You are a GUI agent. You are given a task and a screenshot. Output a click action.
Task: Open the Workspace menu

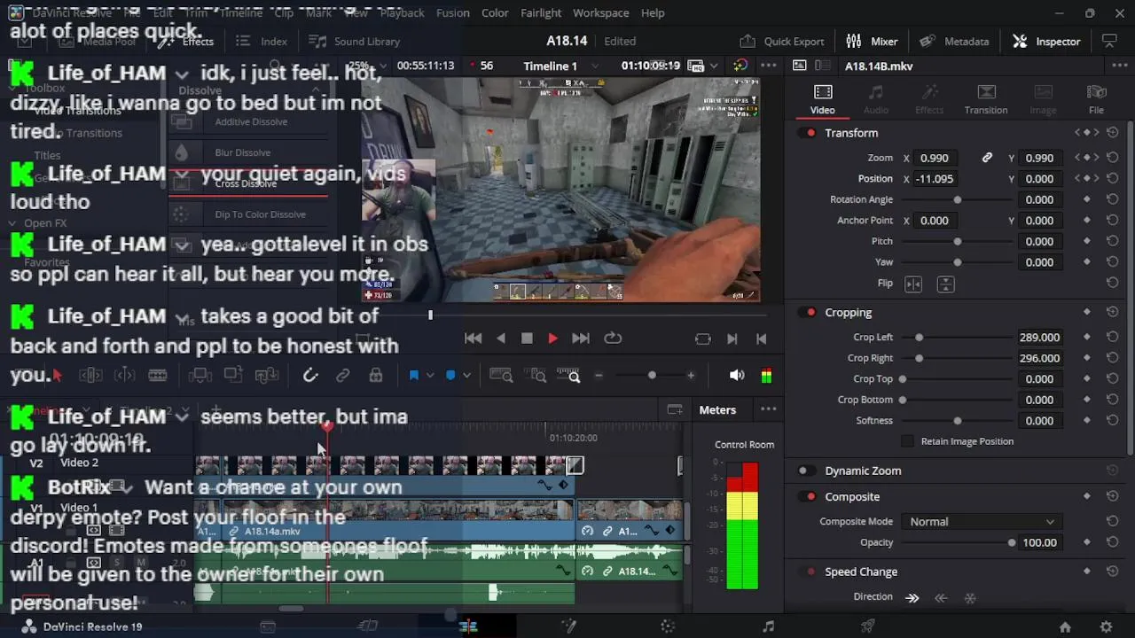pyautogui.click(x=600, y=12)
